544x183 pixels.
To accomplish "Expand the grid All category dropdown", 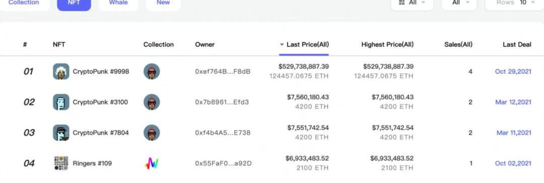I will [x=412, y=4].
